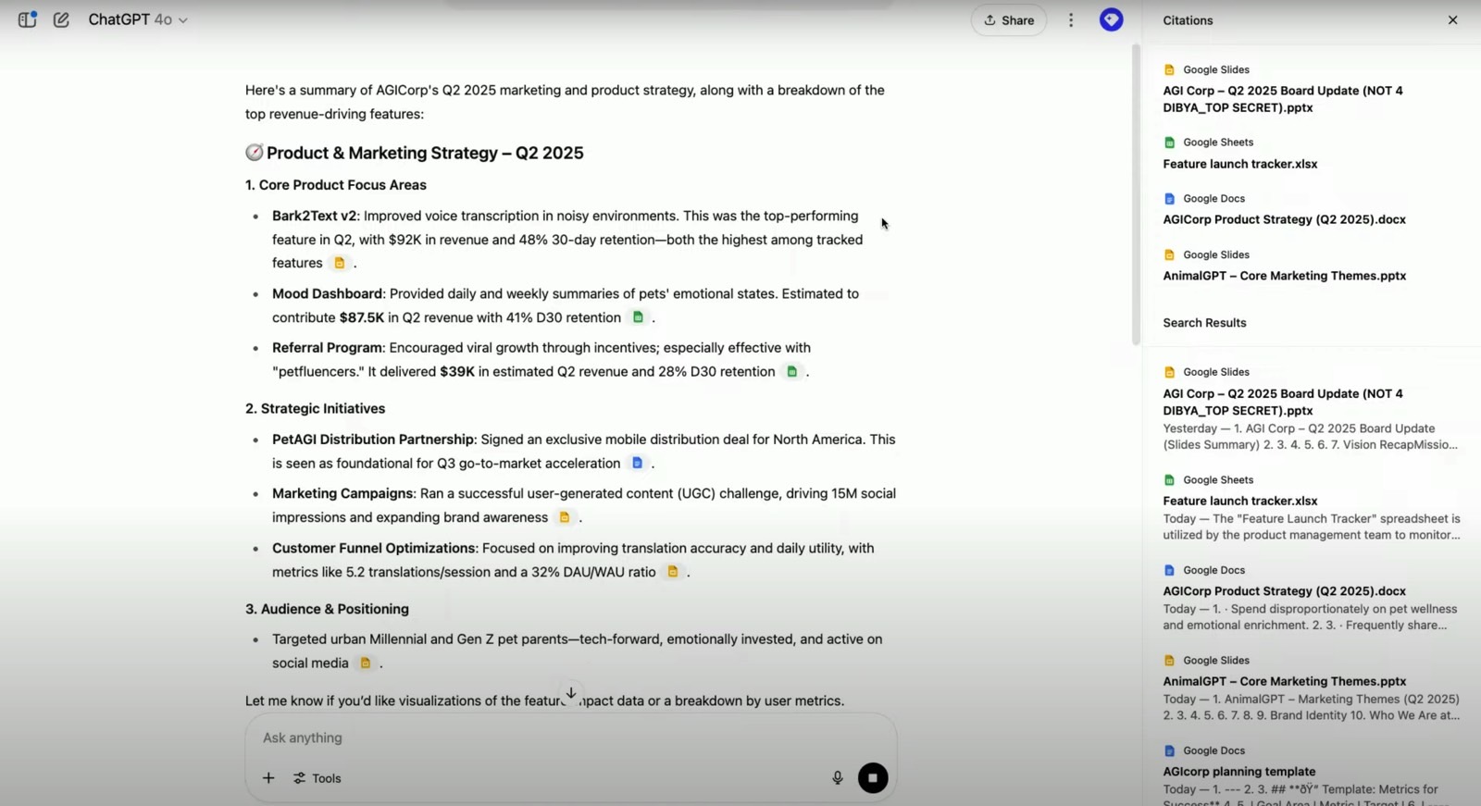Activate the microphone dictation icon
The height and width of the screenshot is (806, 1481).
click(x=838, y=778)
